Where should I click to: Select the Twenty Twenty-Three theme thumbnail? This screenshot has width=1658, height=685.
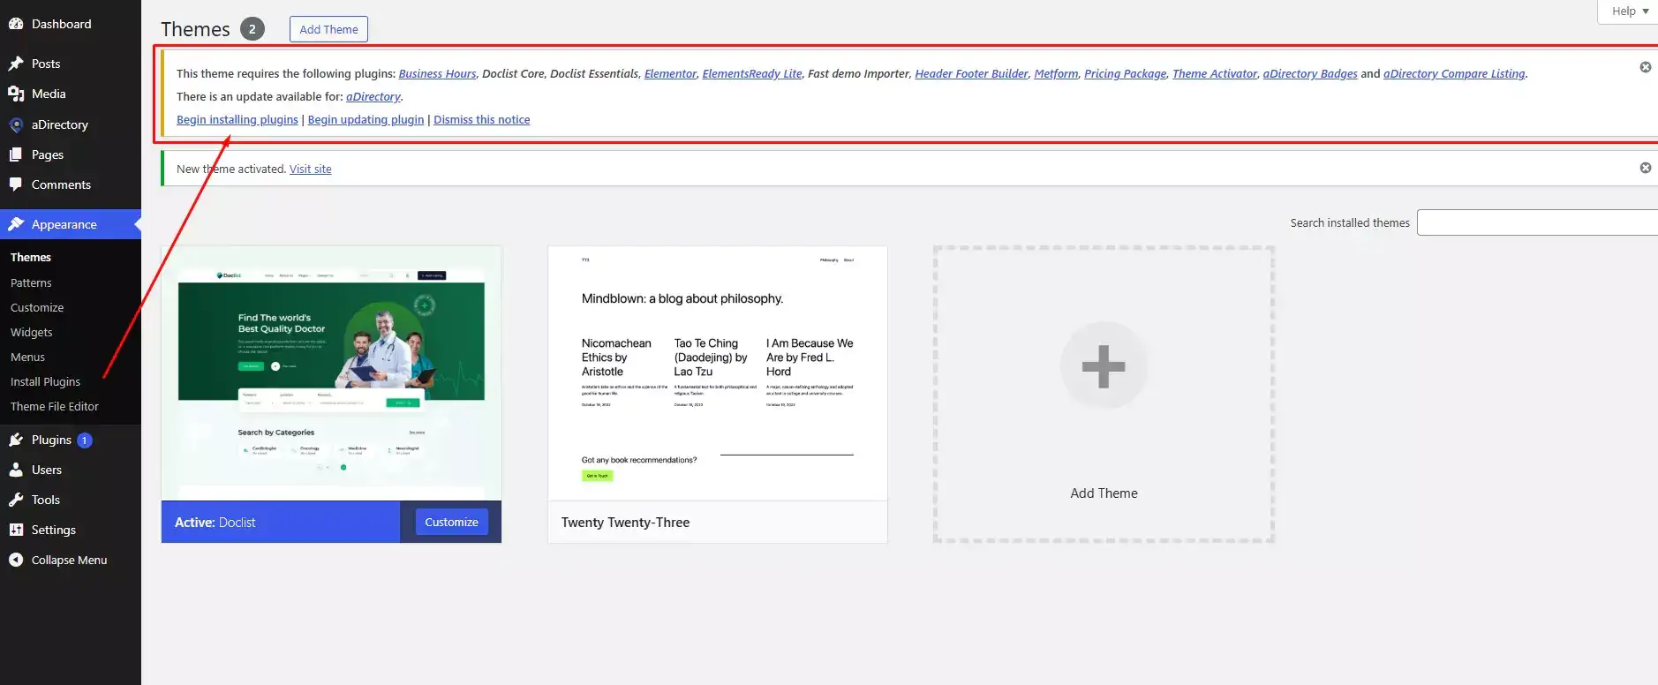click(717, 373)
